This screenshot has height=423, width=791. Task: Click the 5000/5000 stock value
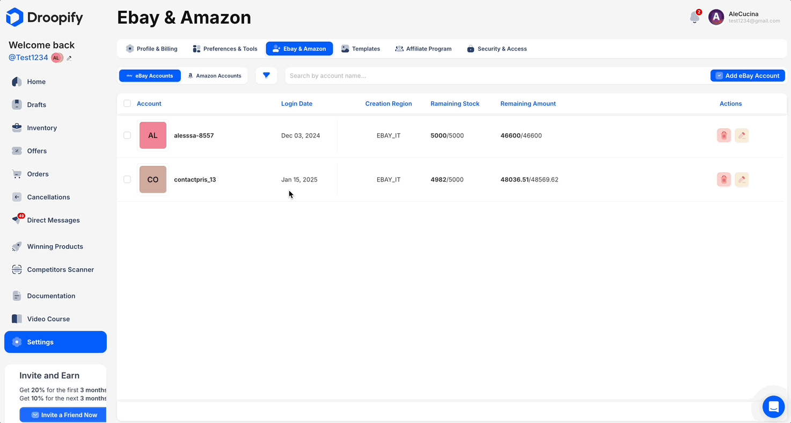(447, 135)
